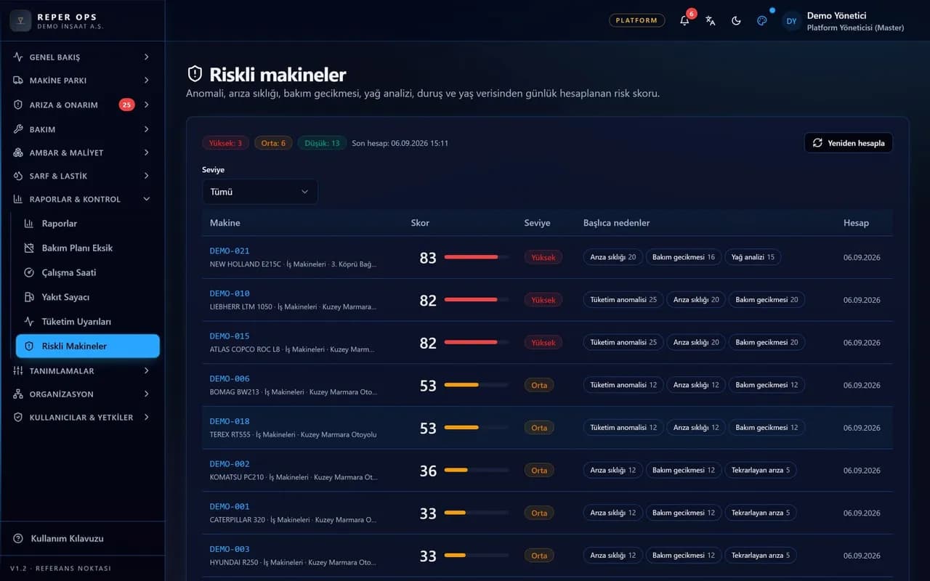Screen dimensions: 930x581
Task: Click the Düşük: 13 count badge
Action: [322, 143]
